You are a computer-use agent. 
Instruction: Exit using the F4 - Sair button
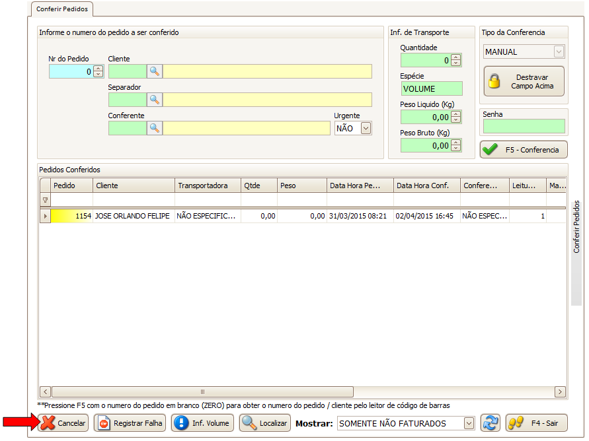pos(536,423)
